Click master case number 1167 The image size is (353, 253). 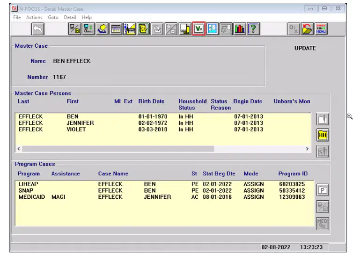(x=59, y=77)
